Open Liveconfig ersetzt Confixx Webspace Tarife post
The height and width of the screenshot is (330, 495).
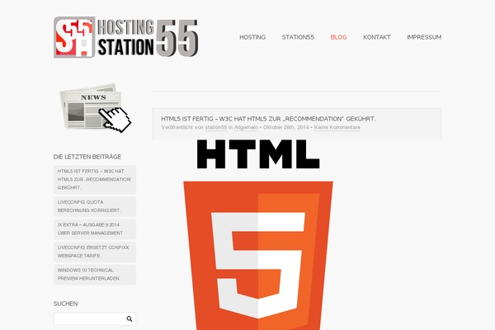coord(95,252)
